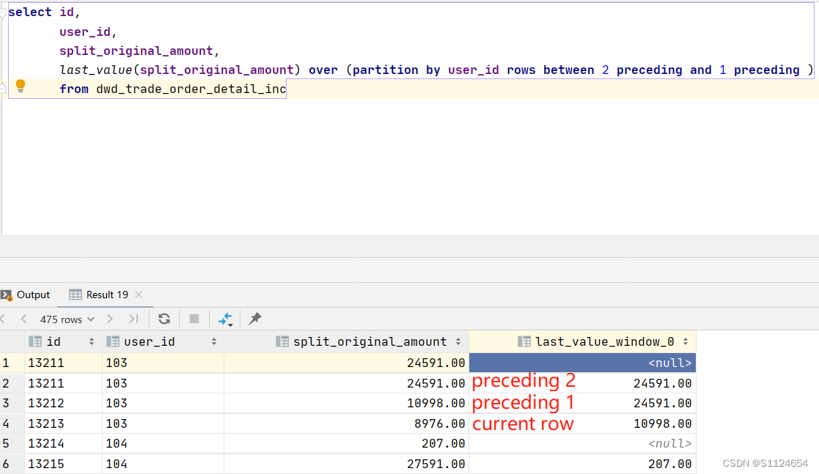Pin the result tab
819x474 pixels.
click(x=255, y=319)
